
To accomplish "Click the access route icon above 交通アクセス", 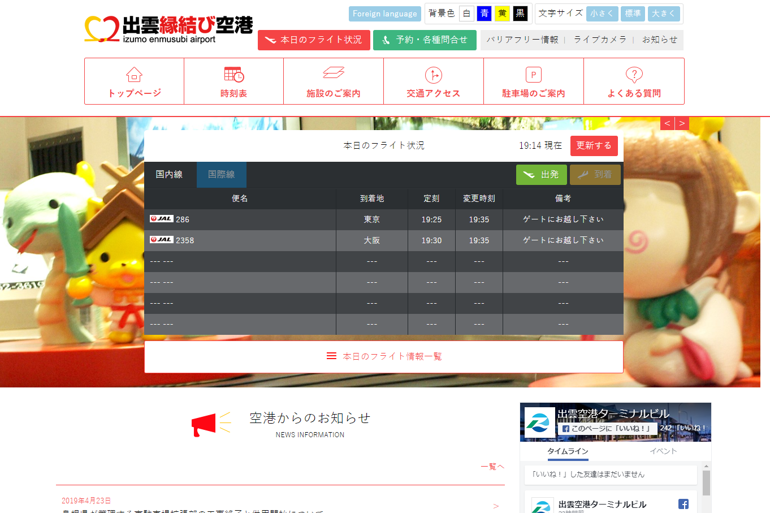I will pos(434,75).
